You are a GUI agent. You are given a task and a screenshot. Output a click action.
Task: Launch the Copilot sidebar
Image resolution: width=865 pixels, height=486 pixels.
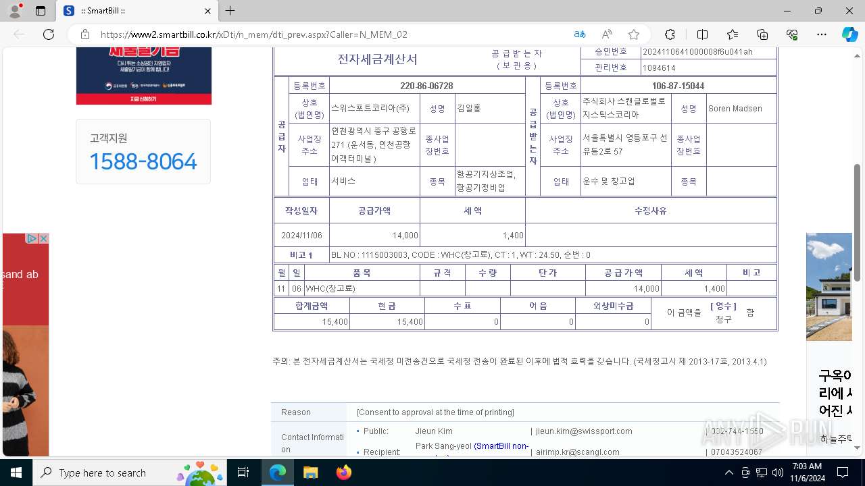click(849, 34)
